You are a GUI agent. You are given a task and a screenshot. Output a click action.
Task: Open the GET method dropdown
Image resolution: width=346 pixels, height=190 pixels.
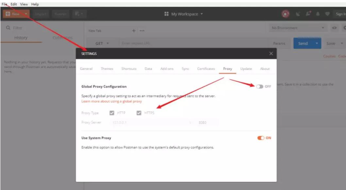(x=102, y=44)
